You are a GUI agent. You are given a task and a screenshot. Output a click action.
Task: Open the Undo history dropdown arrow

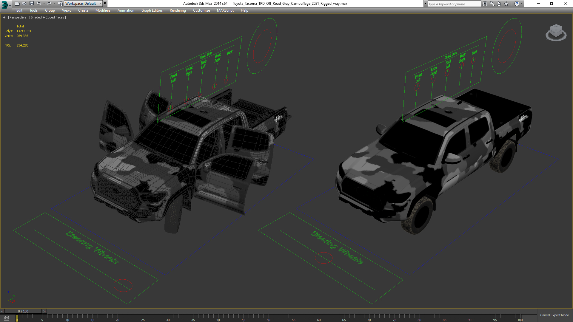tap(44, 4)
